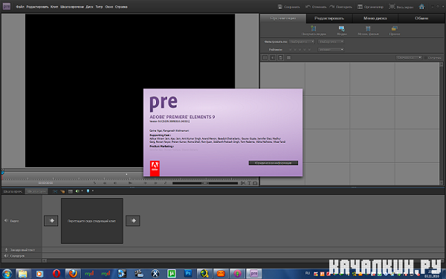The width and height of the screenshot is (446, 279).
Task: Open the Окно menu
Action: [109, 7]
